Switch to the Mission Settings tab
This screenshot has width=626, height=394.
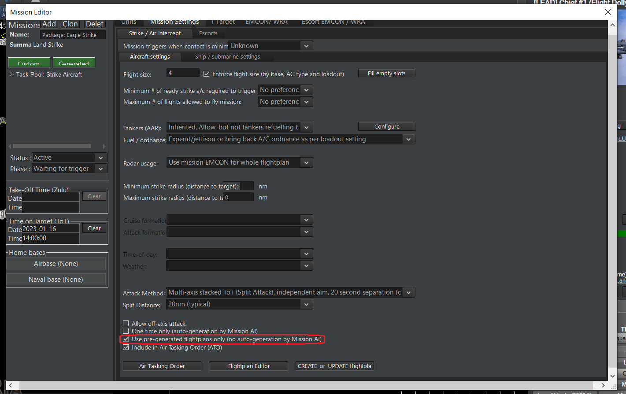174,22
